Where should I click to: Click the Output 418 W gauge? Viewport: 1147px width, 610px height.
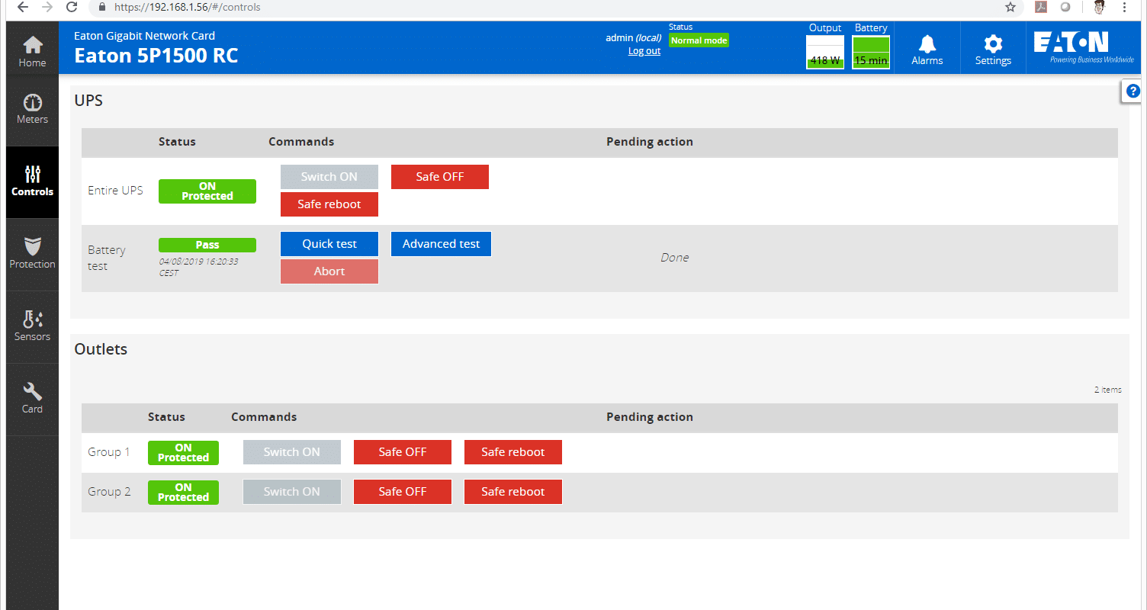[x=825, y=52]
